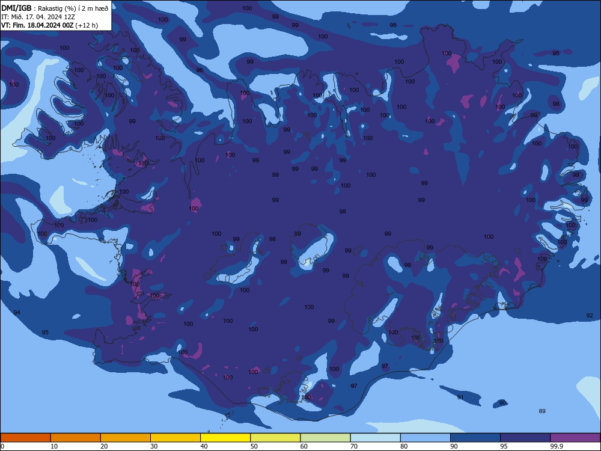Viewport: 601px width, 451px height.
Task: Click the '96' humidity value on the map
Action: [200, 70]
